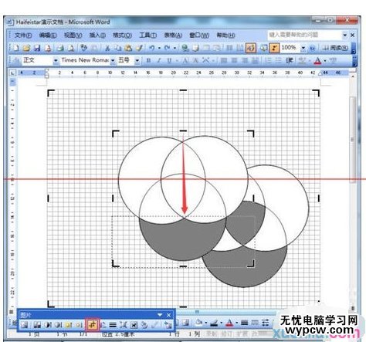This screenshot has width=366, height=342.
Task: Toggle Bold formatting
Action: 148,61
